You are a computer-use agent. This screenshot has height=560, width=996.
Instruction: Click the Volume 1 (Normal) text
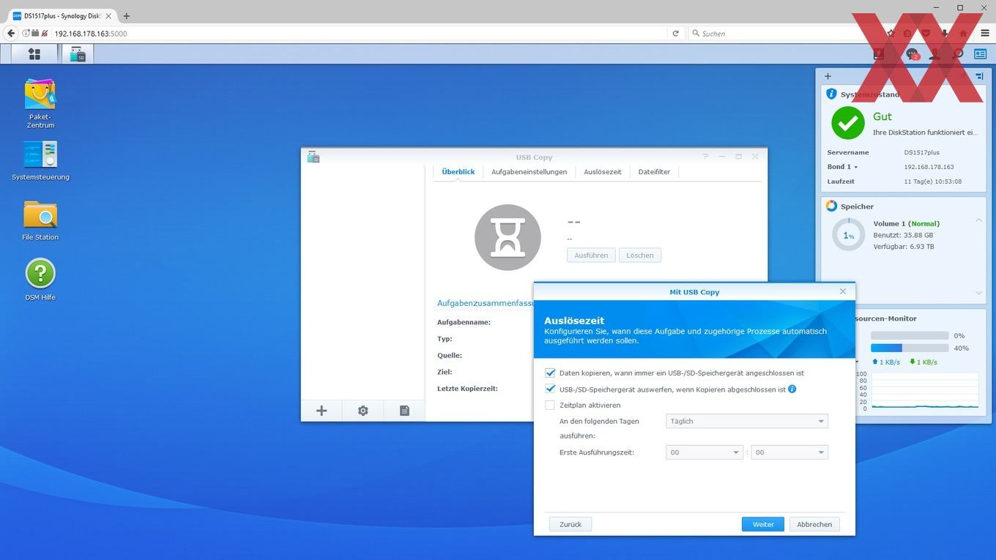(x=906, y=223)
